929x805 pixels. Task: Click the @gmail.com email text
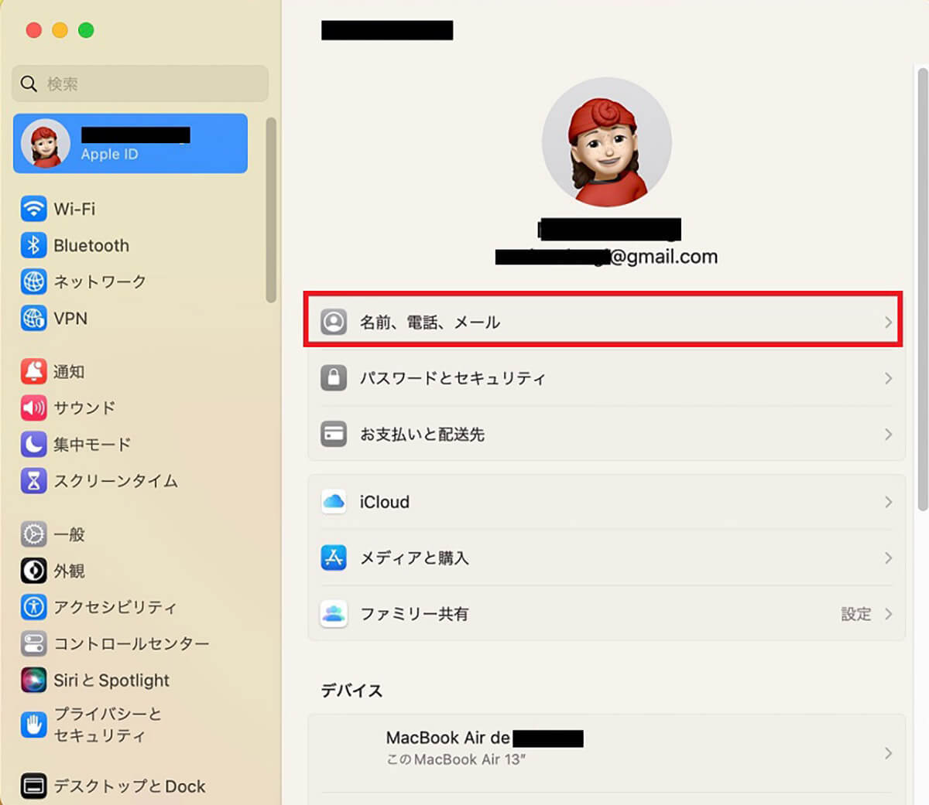tap(663, 257)
